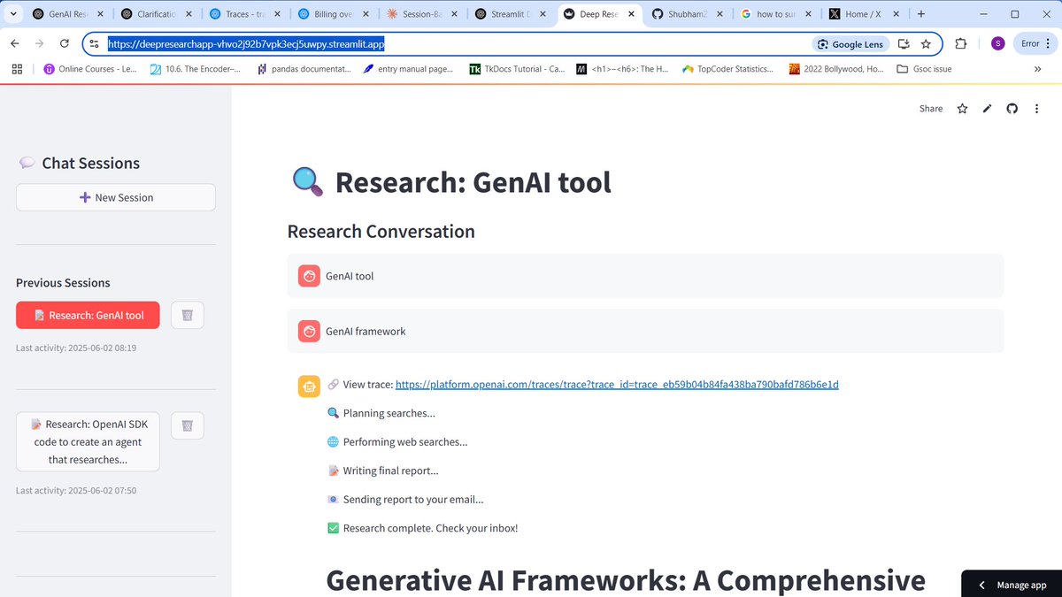Switch to the Clarification tab

tap(158, 14)
